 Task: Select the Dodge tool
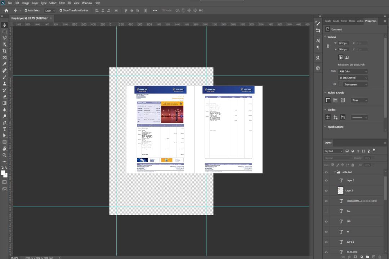click(x=4, y=116)
